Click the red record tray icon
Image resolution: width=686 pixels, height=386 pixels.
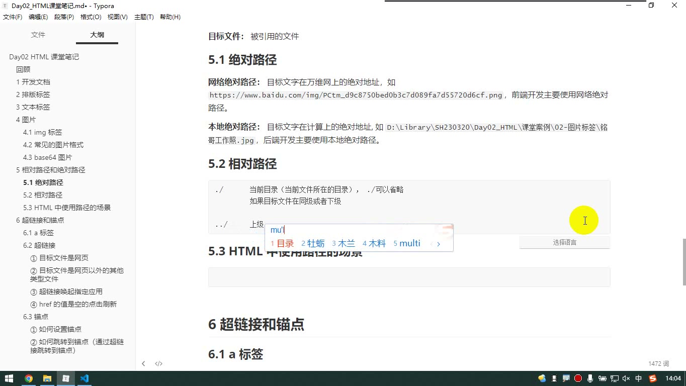coord(578,378)
